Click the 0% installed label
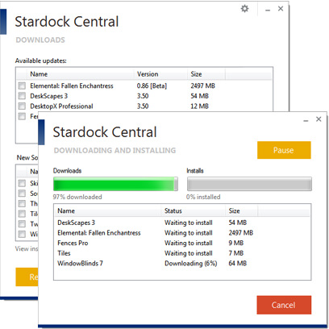 tap(203, 197)
